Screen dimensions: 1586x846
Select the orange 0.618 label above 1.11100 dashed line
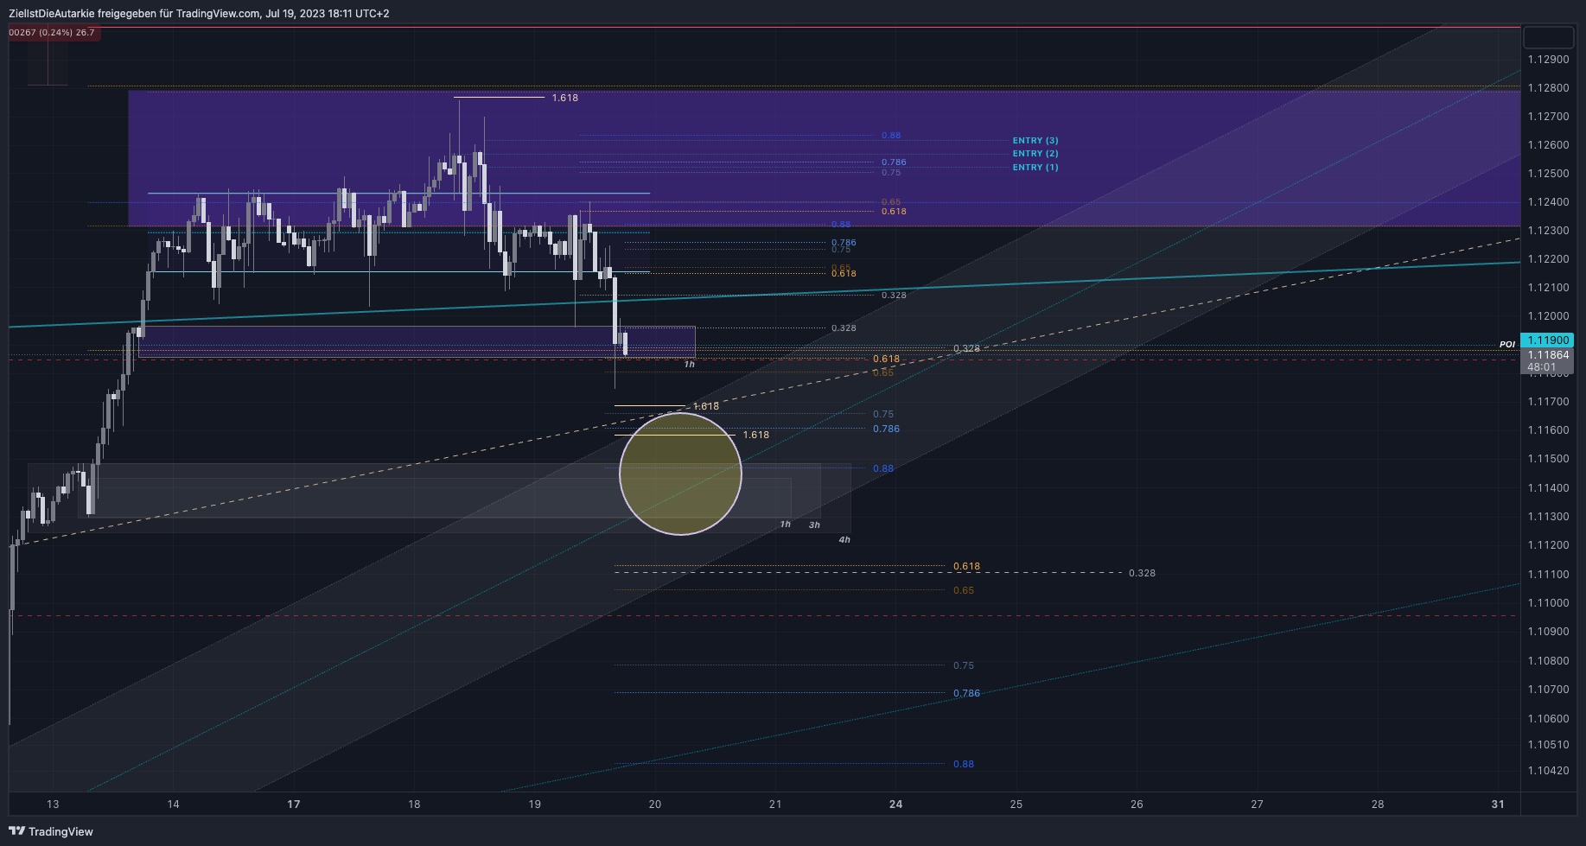966,567
